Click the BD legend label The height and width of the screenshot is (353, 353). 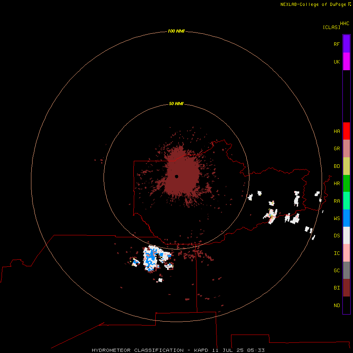pyautogui.click(x=337, y=166)
